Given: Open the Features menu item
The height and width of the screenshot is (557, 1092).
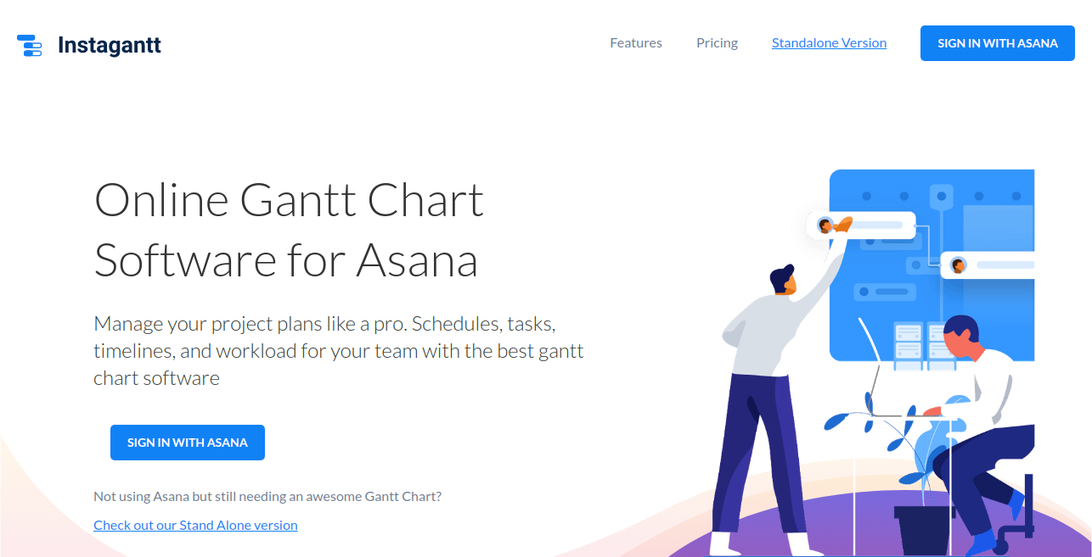Looking at the screenshot, I should point(636,43).
